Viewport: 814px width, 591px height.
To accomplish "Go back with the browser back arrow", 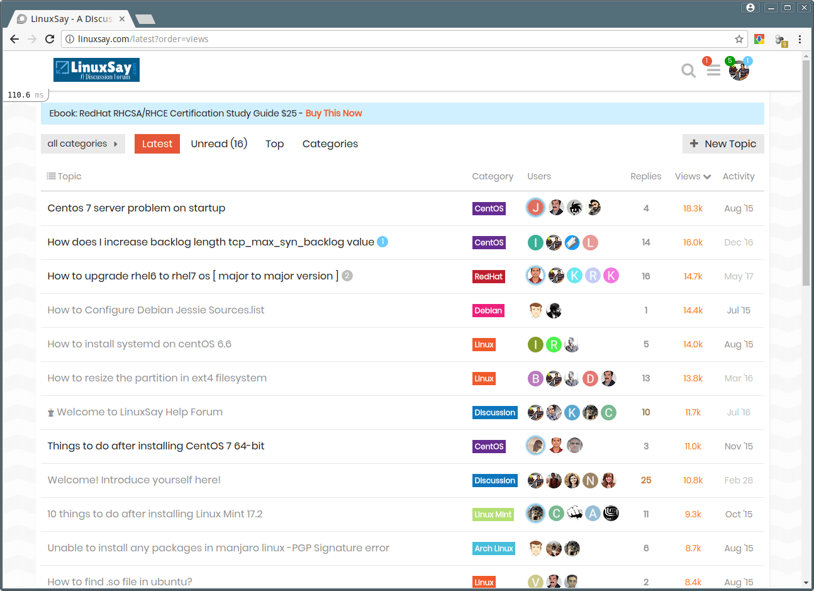I will coord(14,39).
